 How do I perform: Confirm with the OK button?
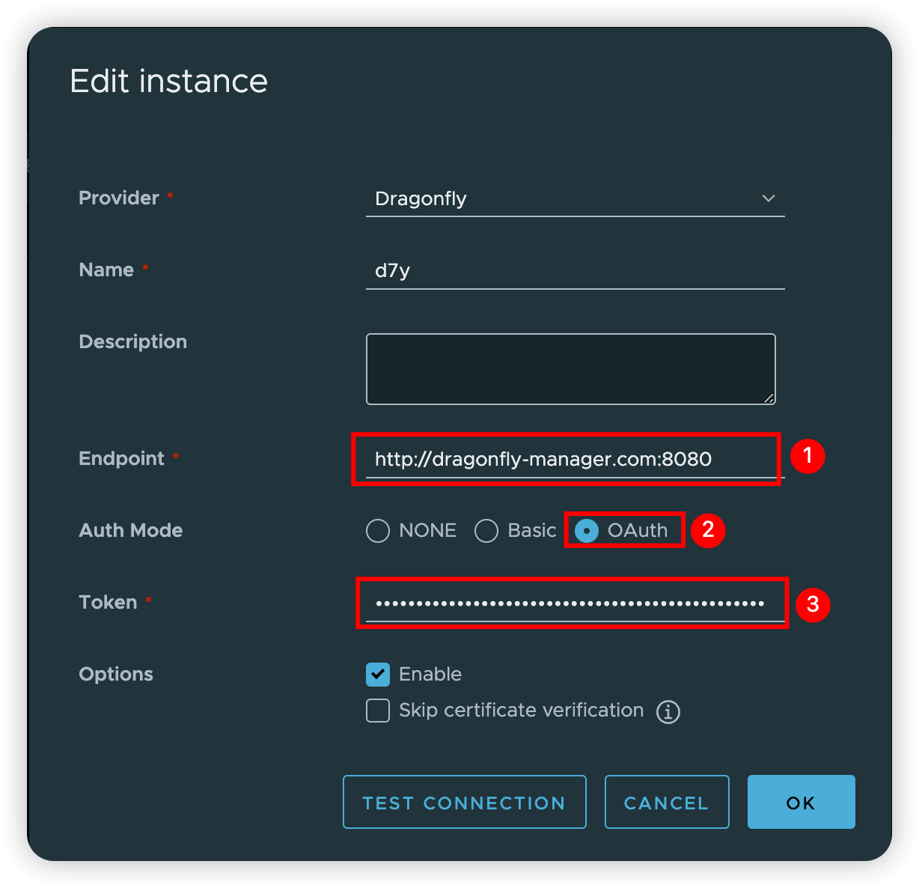click(x=801, y=803)
